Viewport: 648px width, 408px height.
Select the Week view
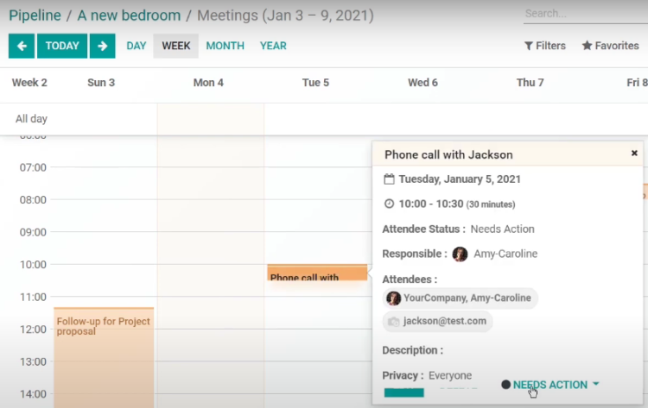coord(176,46)
